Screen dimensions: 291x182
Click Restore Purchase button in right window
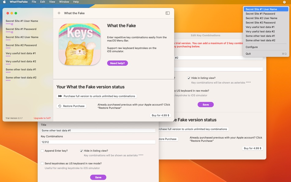coord(168,139)
